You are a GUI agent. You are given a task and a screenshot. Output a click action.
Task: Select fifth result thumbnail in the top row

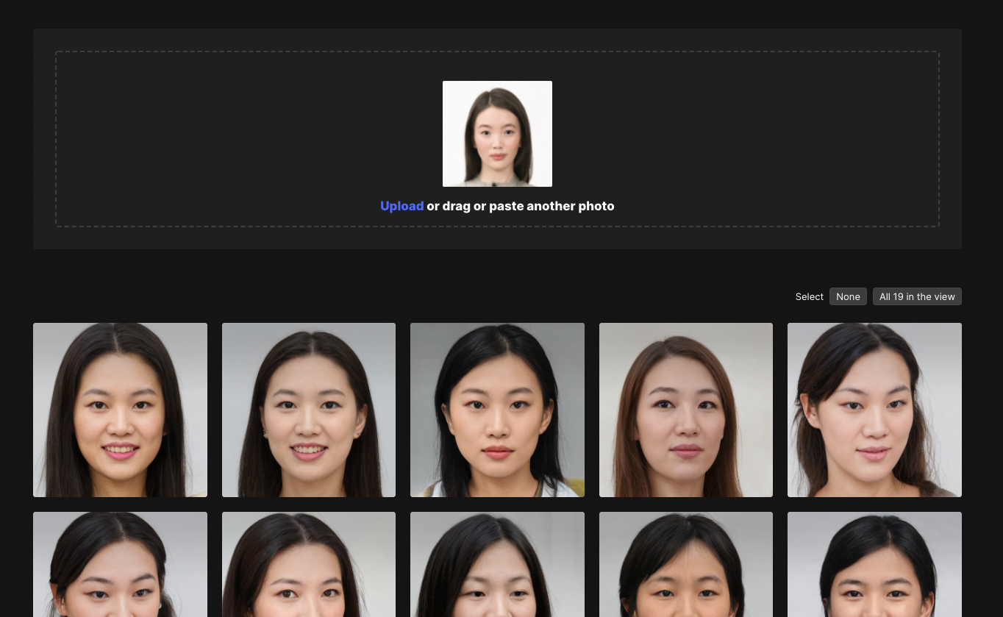pyautogui.click(x=874, y=410)
